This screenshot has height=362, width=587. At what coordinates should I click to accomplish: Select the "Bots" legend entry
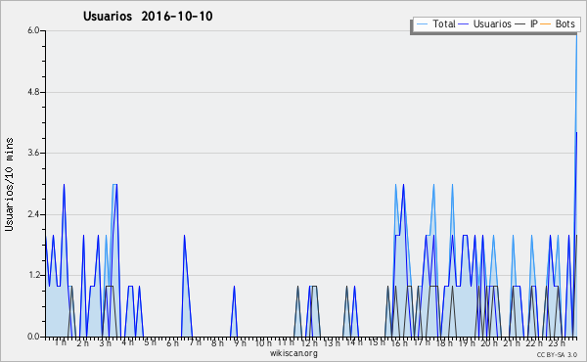click(x=564, y=24)
